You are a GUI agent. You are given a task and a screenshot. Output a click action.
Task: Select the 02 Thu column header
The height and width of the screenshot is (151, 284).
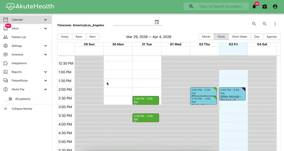(204, 44)
